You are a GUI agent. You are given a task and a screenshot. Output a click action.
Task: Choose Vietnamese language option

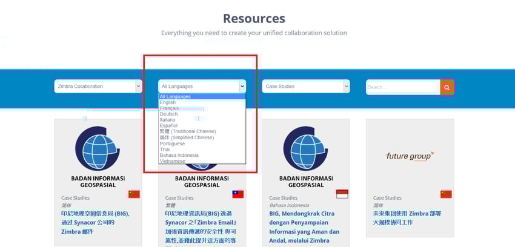pyautogui.click(x=202, y=161)
